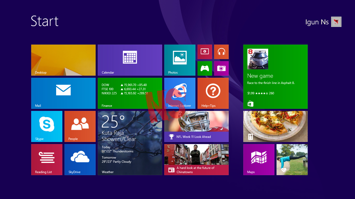Open the Camera tile

(x=221, y=68)
